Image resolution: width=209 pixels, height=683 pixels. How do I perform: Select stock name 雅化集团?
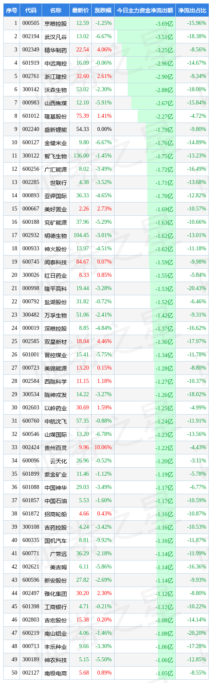click(56, 593)
